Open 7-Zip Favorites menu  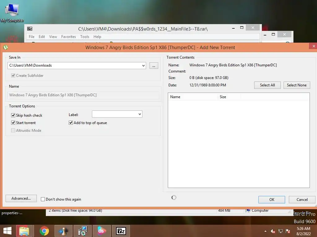[x=68, y=37]
